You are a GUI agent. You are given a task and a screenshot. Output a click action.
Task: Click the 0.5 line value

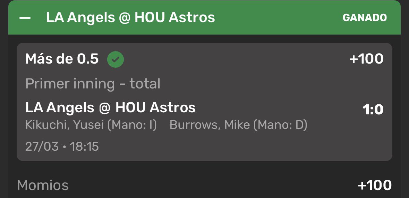click(87, 59)
